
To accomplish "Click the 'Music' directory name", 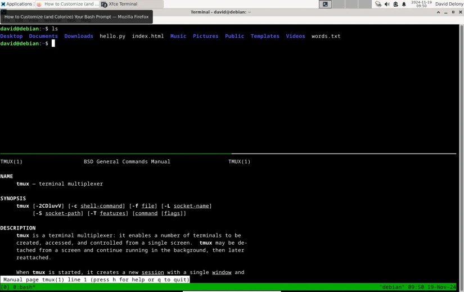I will tap(178, 36).
